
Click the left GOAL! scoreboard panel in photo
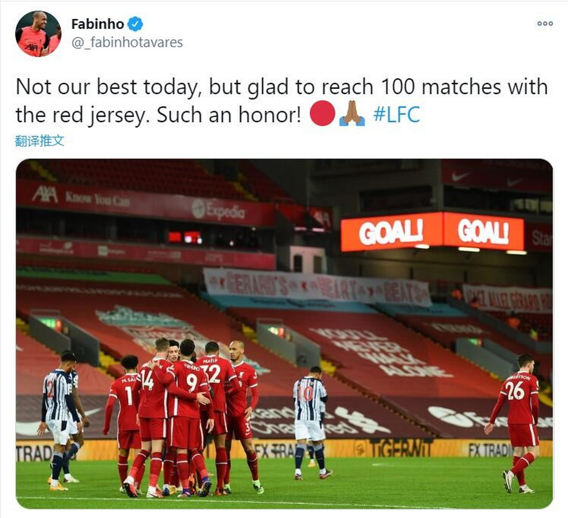(x=391, y=232)
